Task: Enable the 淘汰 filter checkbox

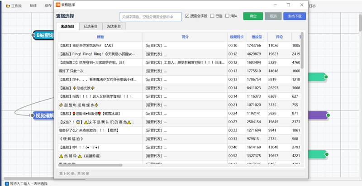Action: pyautogui.click(x=228, y=16)
